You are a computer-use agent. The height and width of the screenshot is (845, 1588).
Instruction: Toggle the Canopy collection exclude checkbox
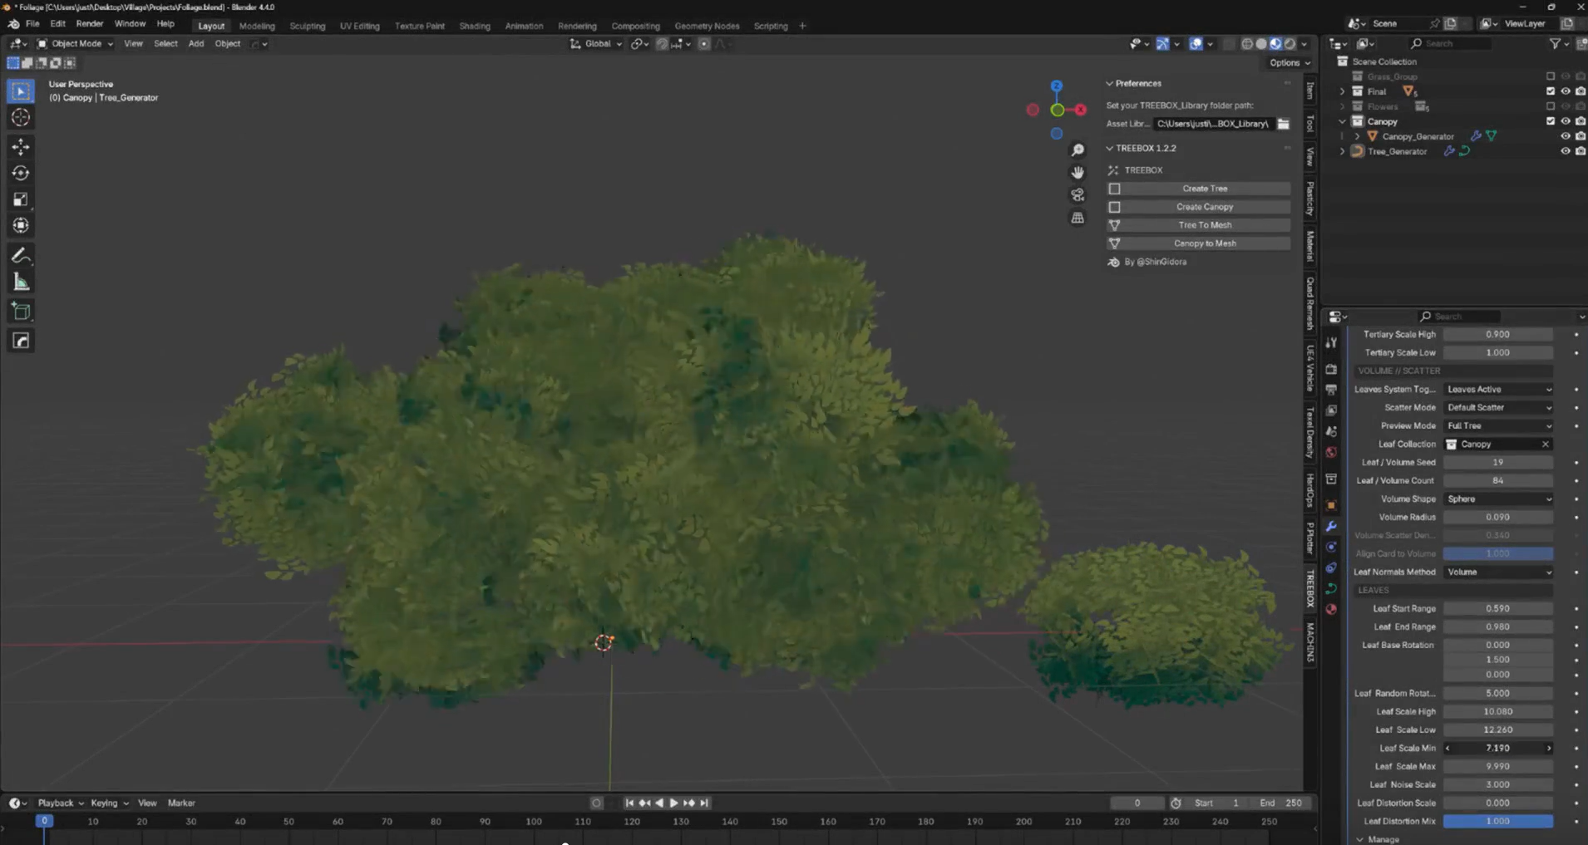tap(1550, 121)
